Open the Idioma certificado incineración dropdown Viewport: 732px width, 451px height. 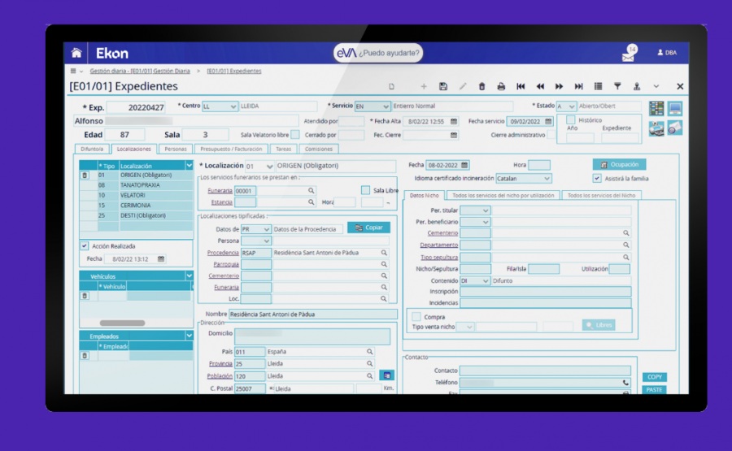(547, 179)
